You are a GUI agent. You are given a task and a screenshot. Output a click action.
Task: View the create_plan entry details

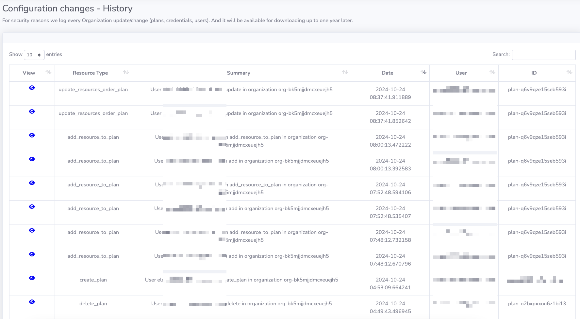pos(32,278)
